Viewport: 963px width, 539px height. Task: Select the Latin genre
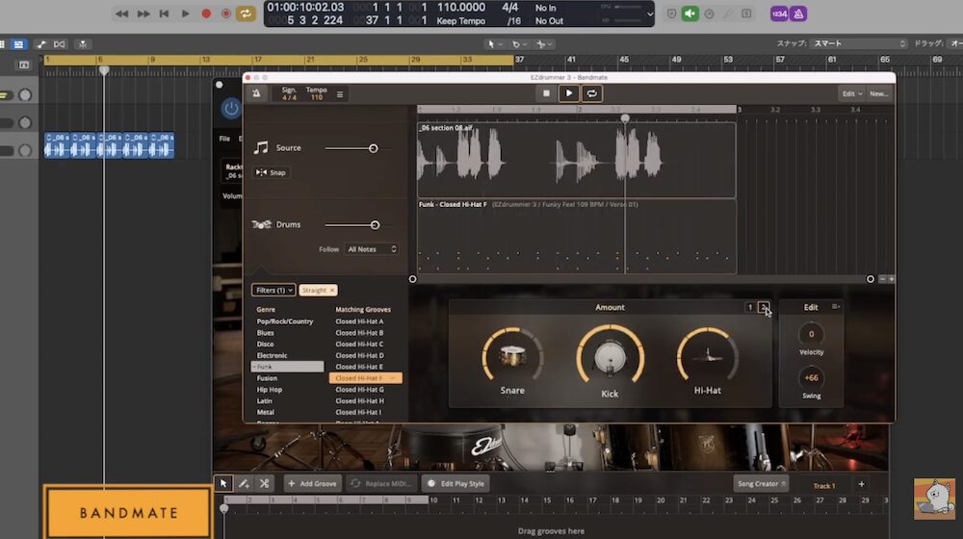[x=264, y=400]
